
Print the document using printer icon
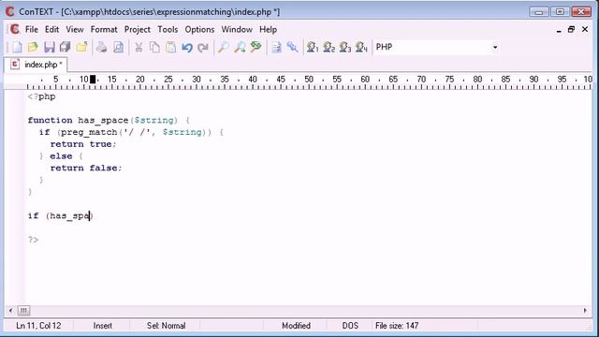101,47
